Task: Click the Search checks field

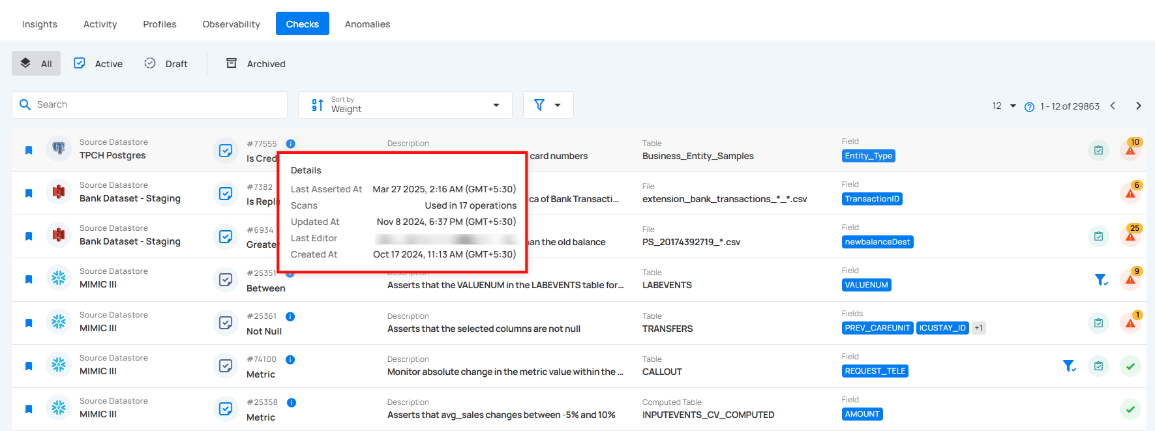Action: [149, 105]
